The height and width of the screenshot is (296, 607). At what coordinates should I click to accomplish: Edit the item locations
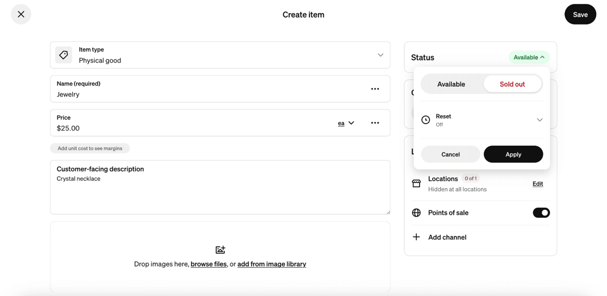click(538, 184)
